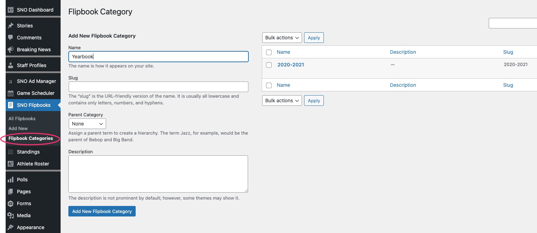The height and width of the screenshot is (233, 537).
Task: Sort by Name in the table footer
Action: coord(283,85)
